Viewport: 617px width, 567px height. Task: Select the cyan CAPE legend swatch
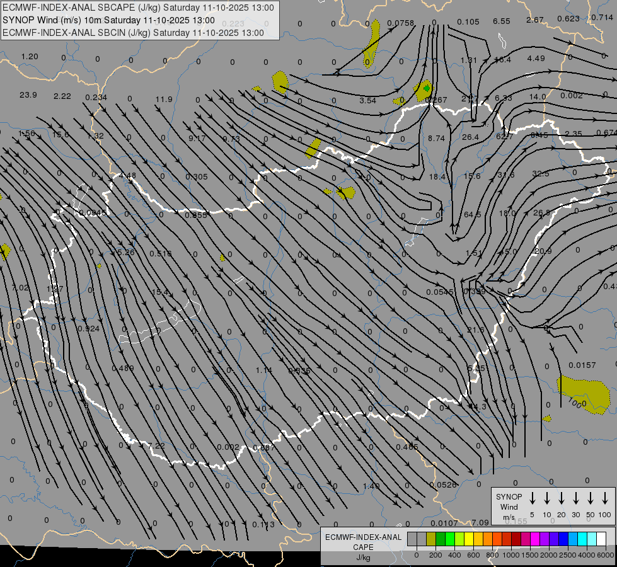coord(582,539)
